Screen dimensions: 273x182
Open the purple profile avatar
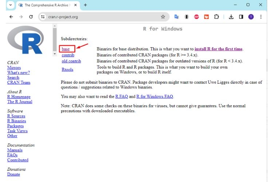click(251, 17)
